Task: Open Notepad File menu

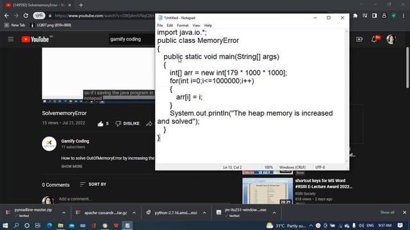Action: (x=160, y=26)
